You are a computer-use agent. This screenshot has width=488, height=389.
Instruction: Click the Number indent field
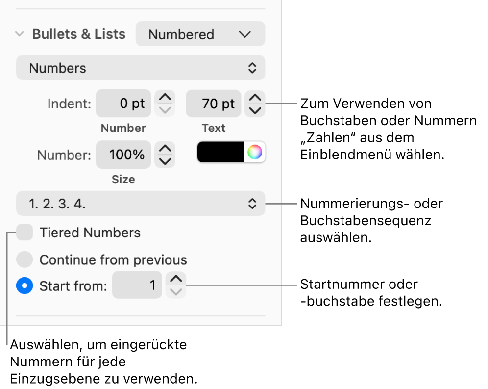(x=123, y=104)
